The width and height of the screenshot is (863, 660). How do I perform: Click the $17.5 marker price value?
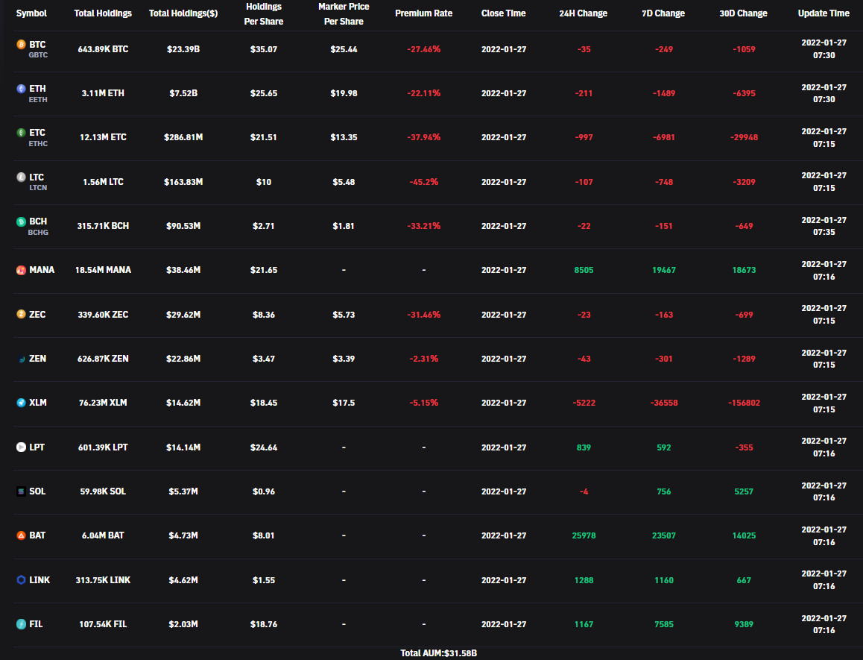pyautogui.click(x=344, y=403)
